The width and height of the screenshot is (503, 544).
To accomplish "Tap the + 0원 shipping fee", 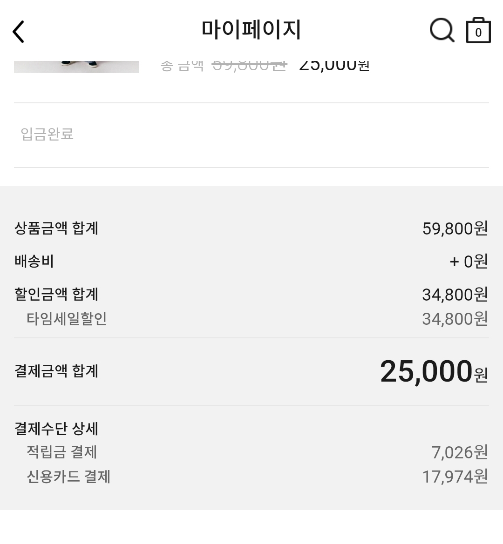I will (469, 262).
